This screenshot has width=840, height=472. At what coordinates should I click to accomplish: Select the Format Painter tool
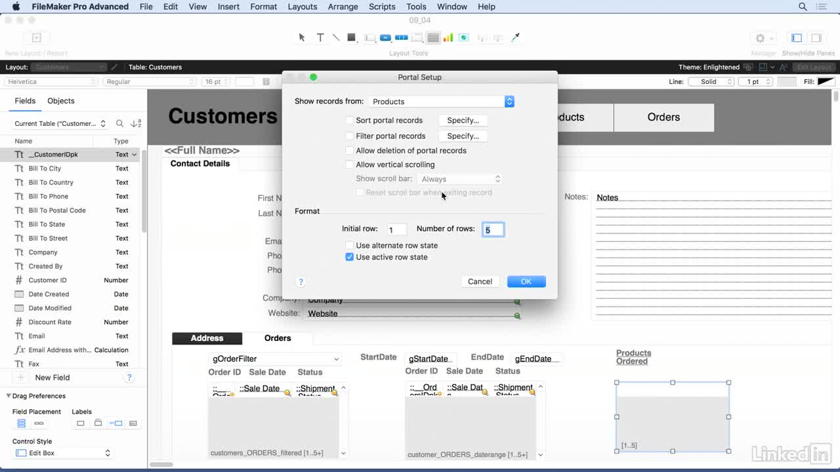click(515, 37)
